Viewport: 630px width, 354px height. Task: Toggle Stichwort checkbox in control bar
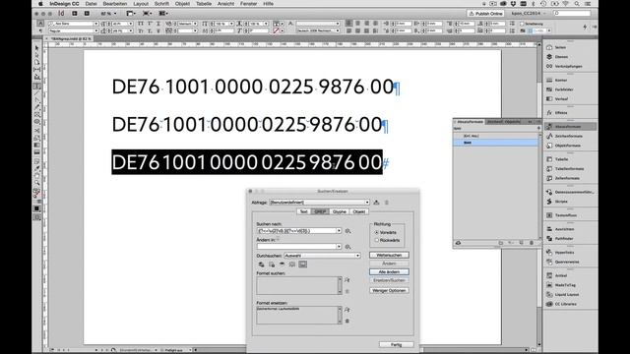pos(522,24)
